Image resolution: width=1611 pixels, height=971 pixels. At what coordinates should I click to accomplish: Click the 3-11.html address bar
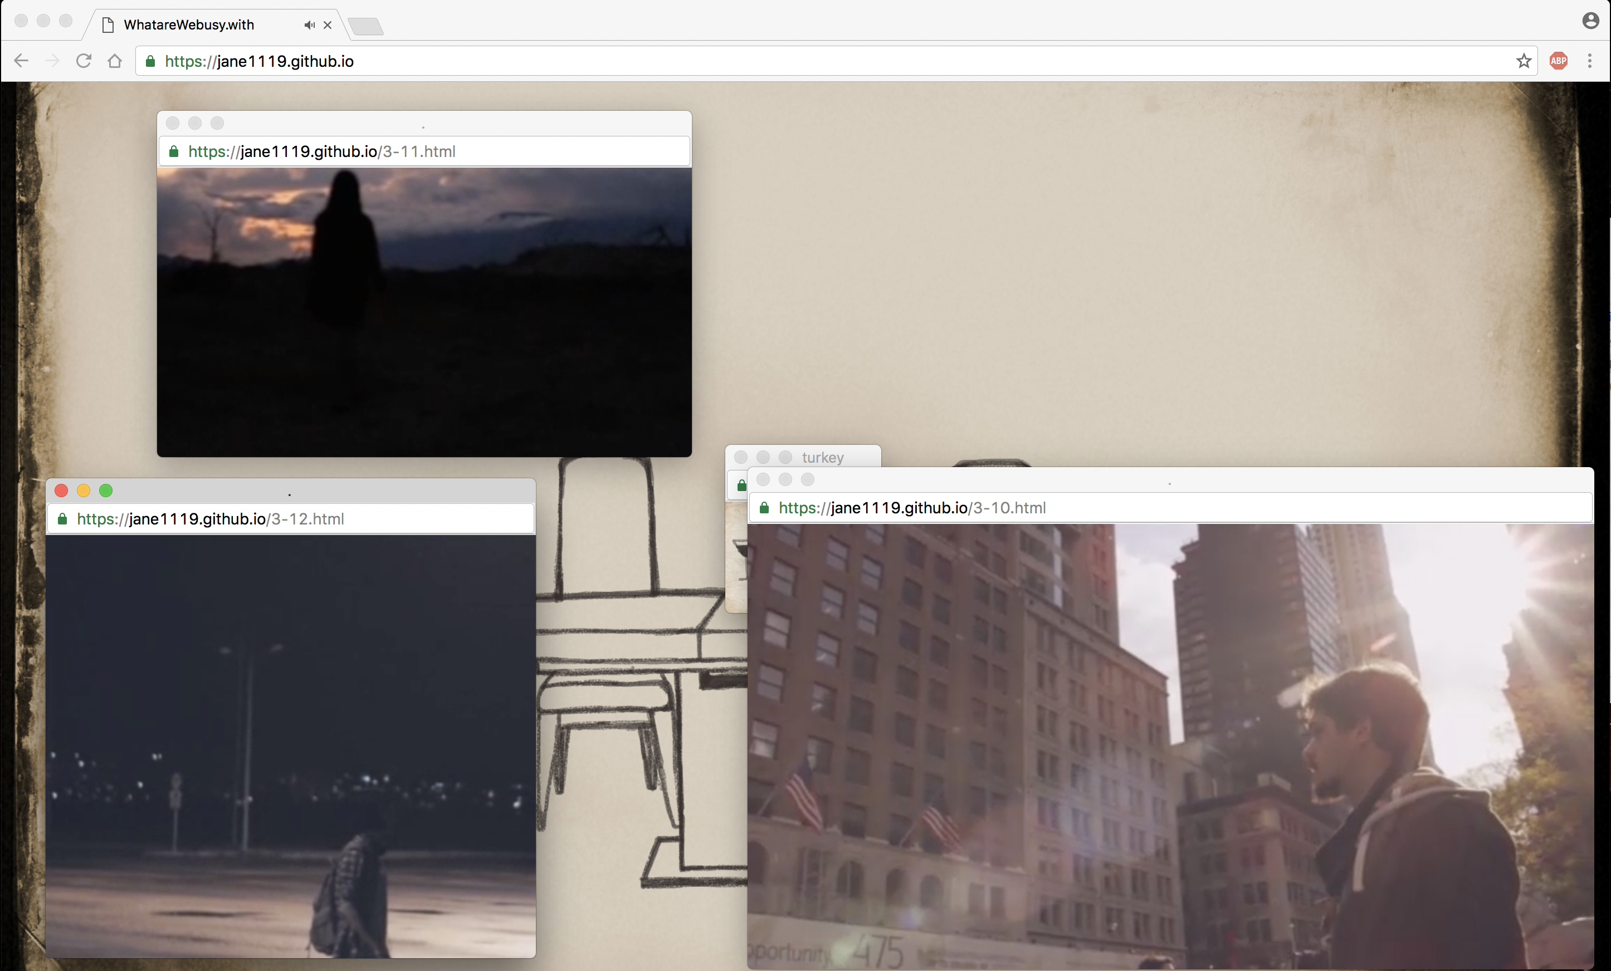[x=321, y=151]
